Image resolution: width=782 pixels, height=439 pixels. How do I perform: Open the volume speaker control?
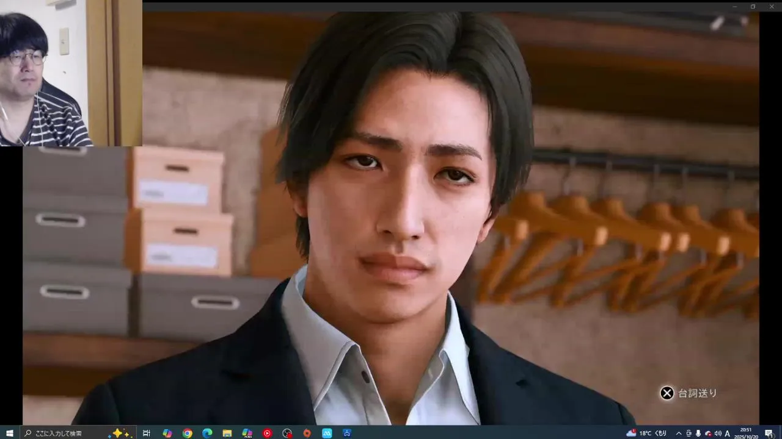(718, 433)
